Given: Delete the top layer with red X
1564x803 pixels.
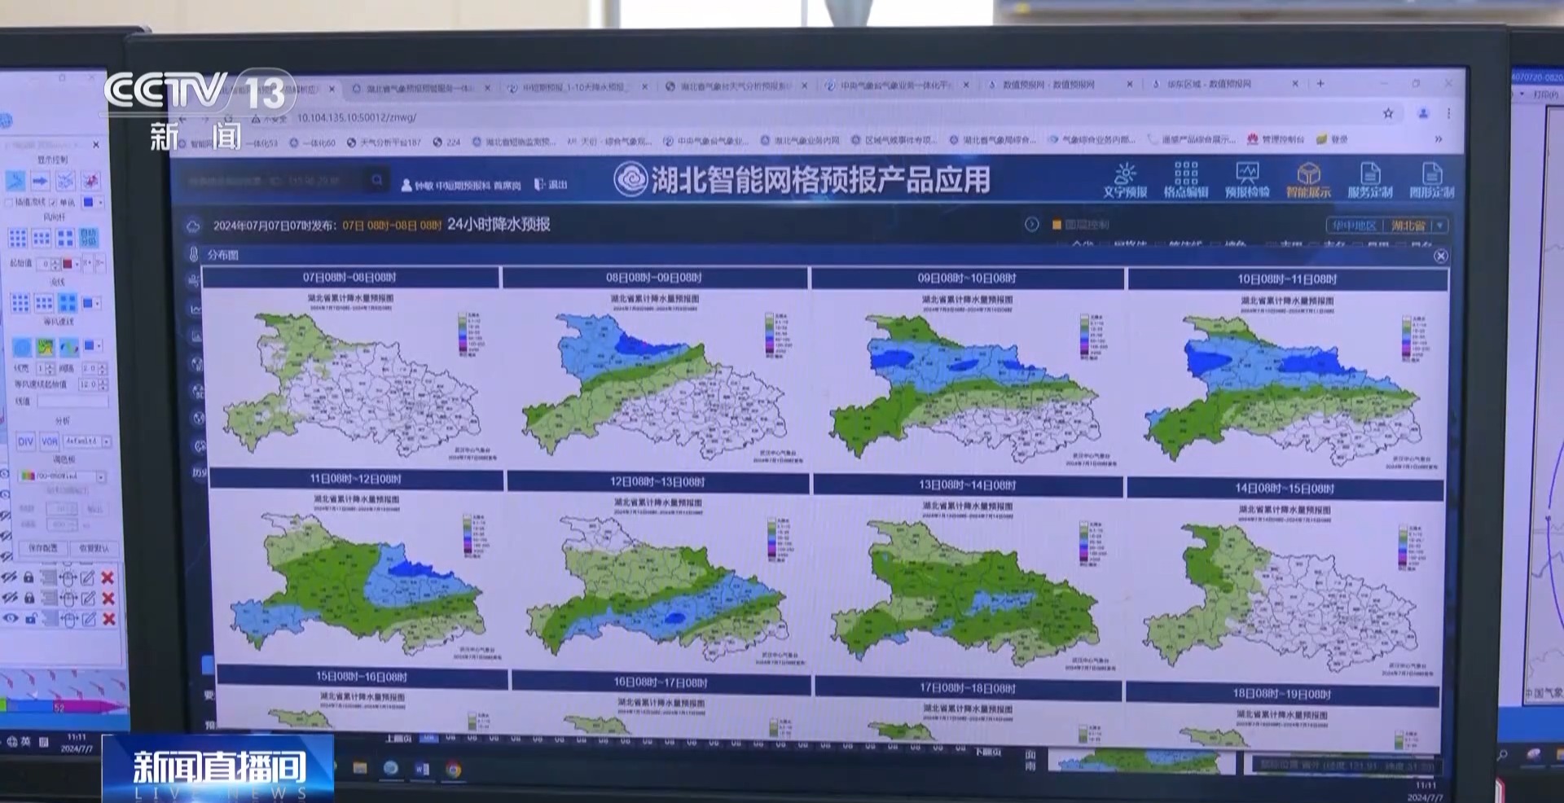Looking at the screenshot, I should click(x=108, y=577).
